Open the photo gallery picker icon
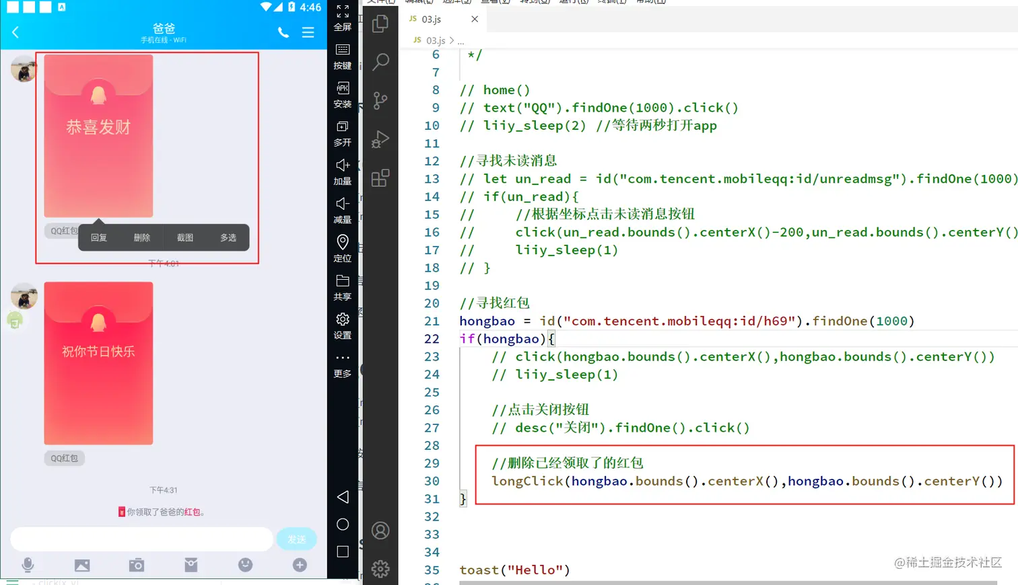The height and width of the screenshot is (585, 1018). coord(82,565)
